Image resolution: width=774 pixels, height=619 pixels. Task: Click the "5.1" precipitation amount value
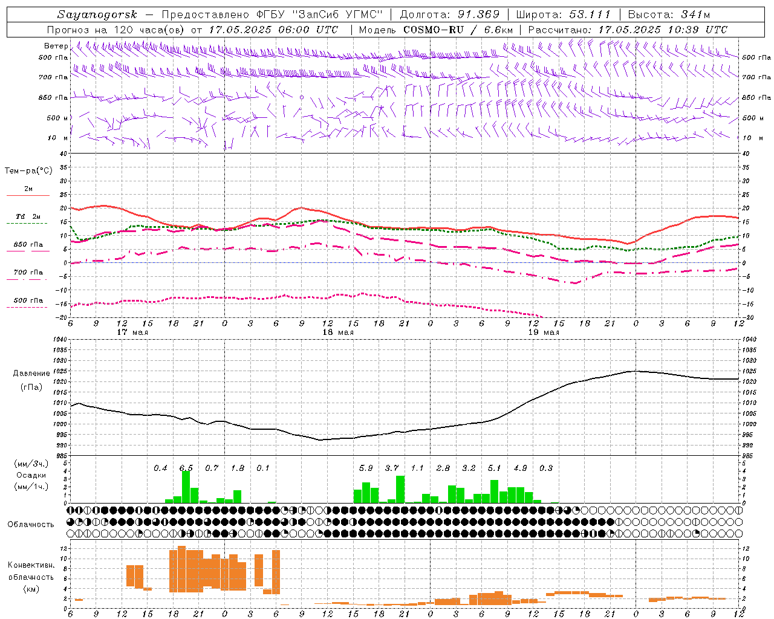click(x=495, y=468)
